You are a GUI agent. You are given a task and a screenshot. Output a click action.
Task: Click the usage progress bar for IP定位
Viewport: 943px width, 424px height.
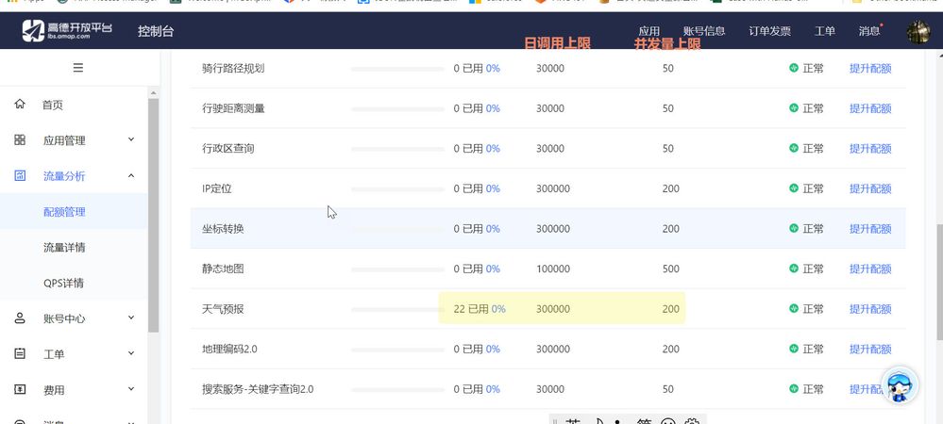(x=397, y=189)
